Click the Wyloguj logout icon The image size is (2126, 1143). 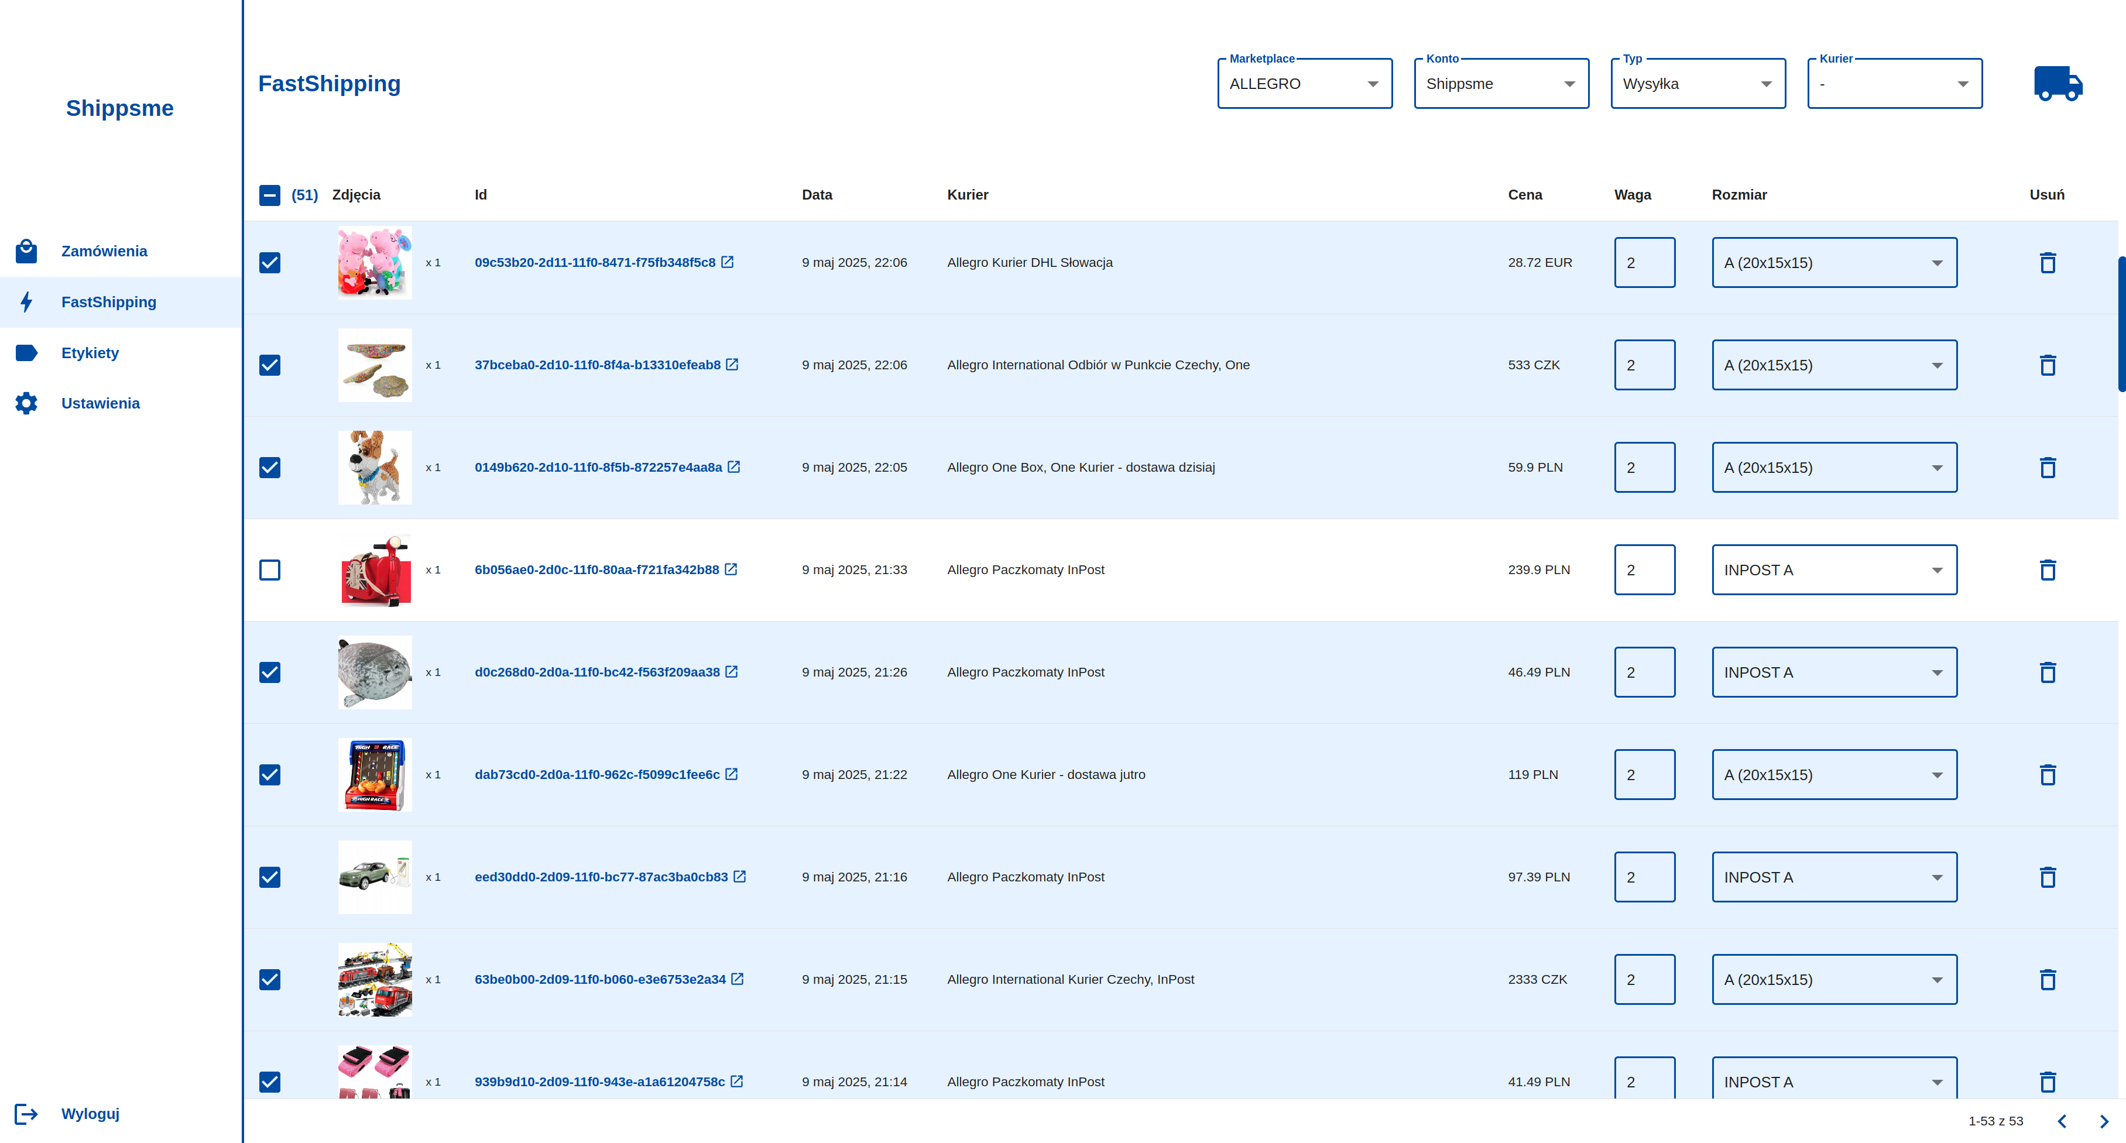coord(26,1113)
